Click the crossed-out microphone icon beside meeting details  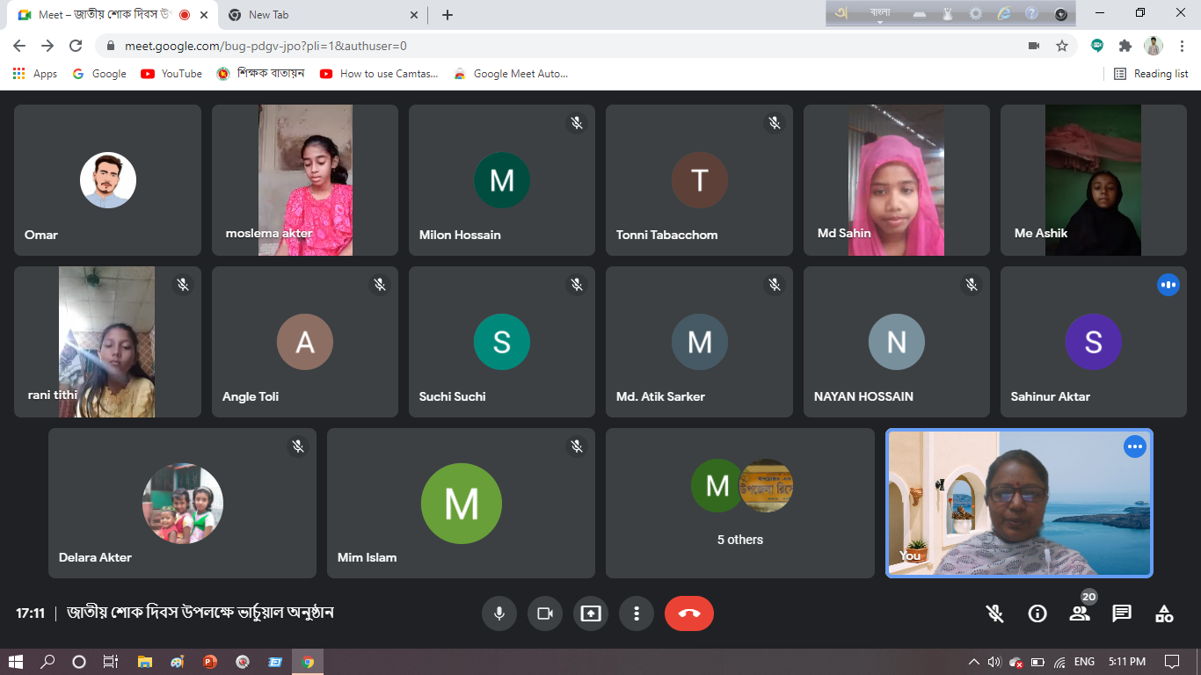click(995, 613)
